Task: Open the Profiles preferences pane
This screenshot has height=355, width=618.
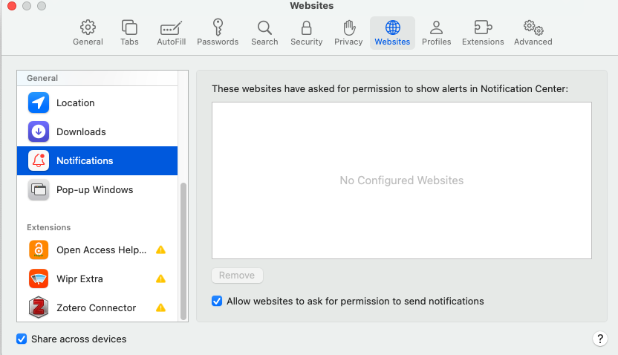Action: pyautogui.click(x=436, y=33)
